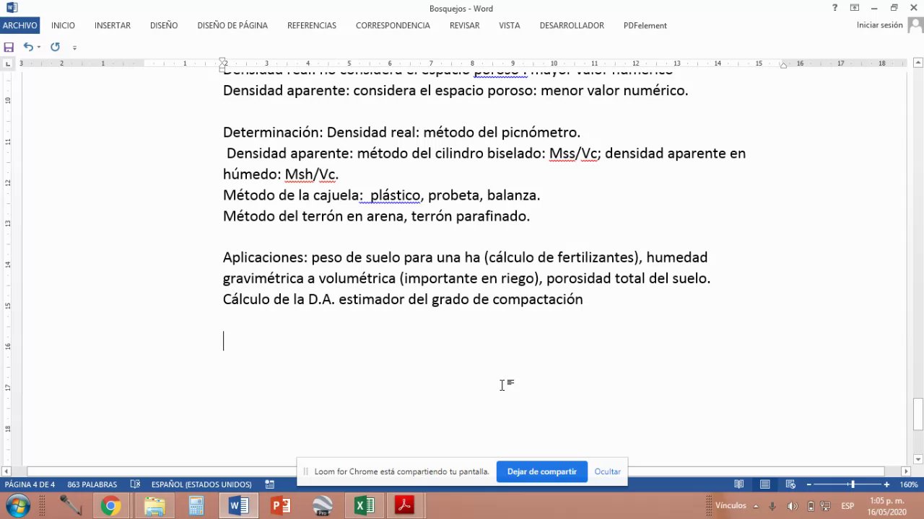Open the microphone app in taskbar
924x519 pixels.
(70, 506)
